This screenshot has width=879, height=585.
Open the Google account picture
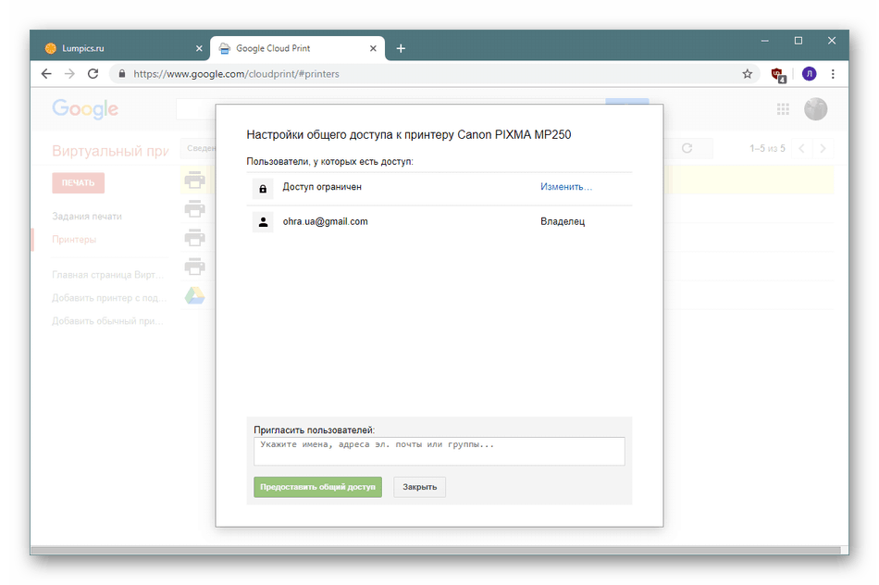(816, 109)
